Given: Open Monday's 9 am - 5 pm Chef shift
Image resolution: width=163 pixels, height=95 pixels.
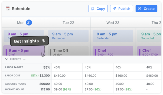Looking at the screenshot, I should [24, 51].
